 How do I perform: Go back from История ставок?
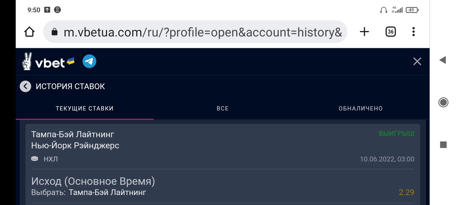(x=25, y=86)
